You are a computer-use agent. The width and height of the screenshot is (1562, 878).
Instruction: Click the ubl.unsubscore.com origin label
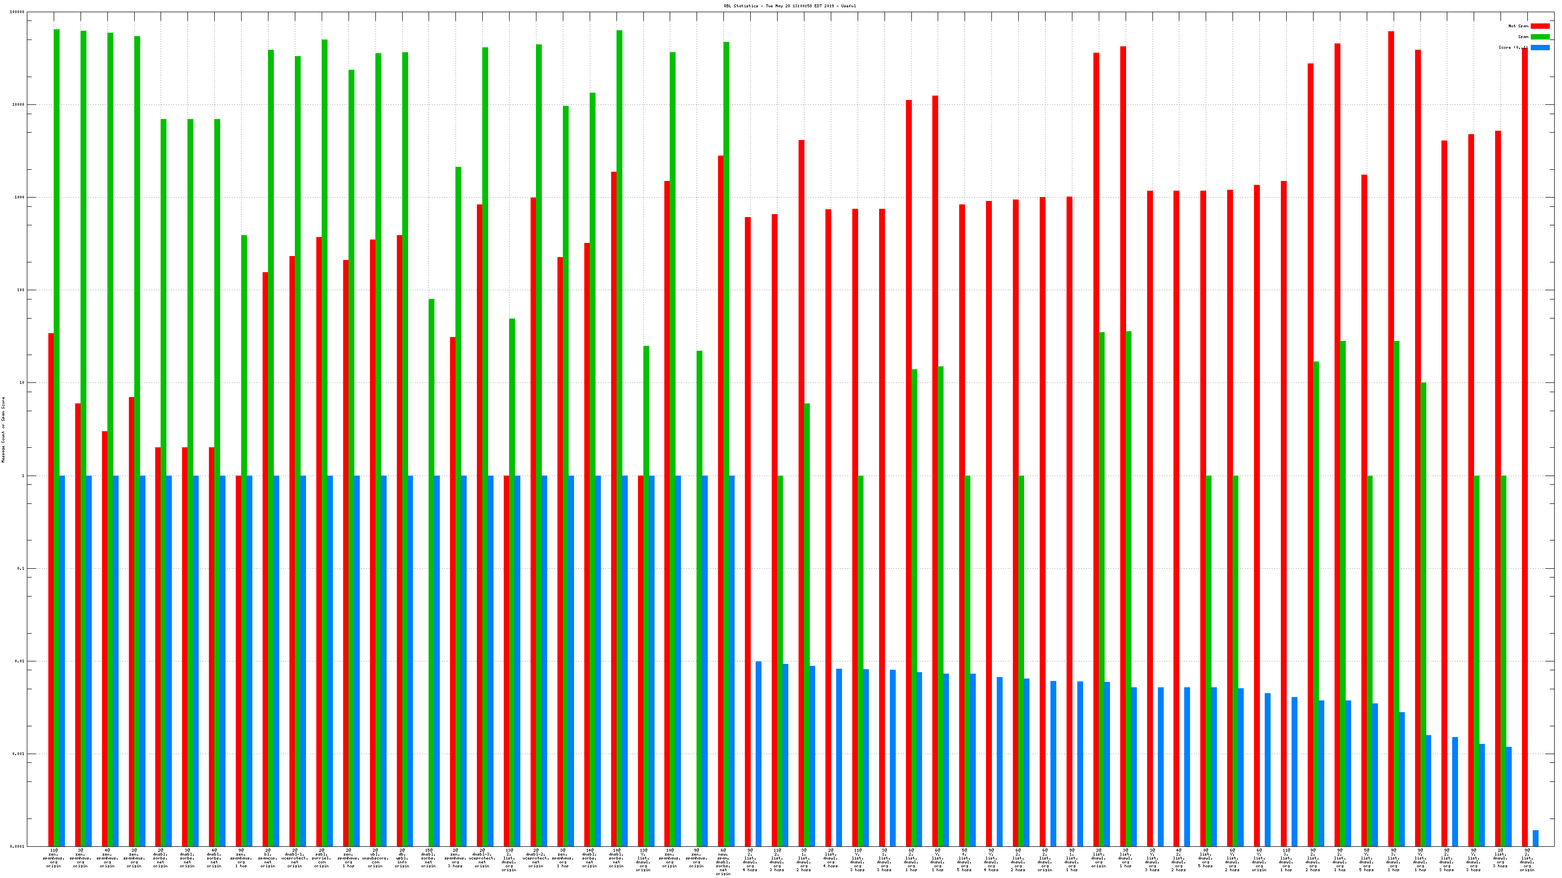pos(375,858)
